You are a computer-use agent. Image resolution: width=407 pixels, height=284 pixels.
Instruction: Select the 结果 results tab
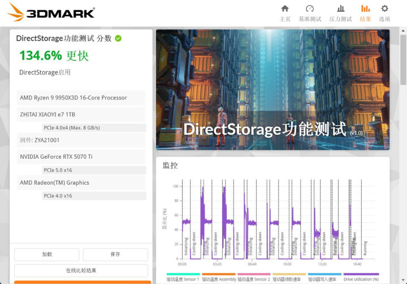[366, 13]
